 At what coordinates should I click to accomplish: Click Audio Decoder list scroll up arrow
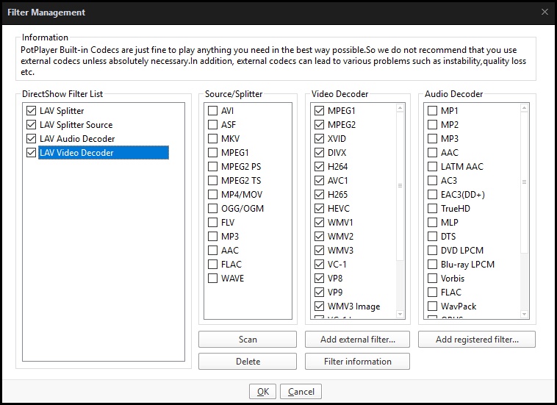[525, 108]
